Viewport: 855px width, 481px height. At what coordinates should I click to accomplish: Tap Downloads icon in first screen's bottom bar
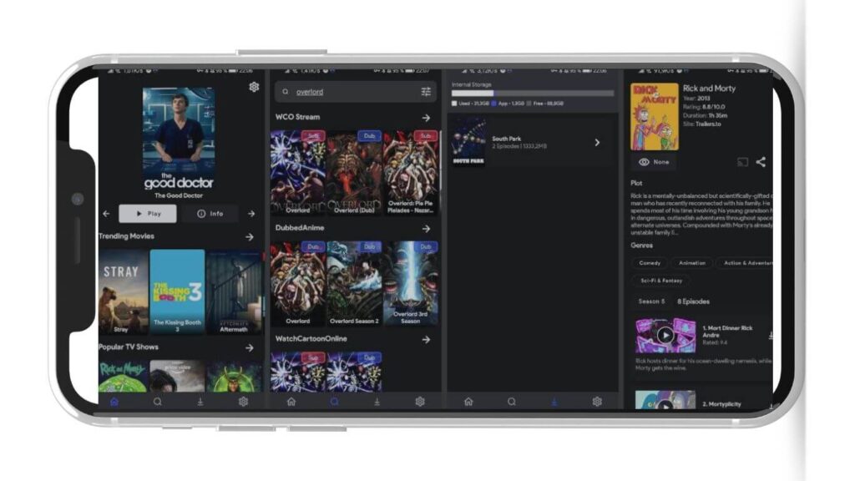click(x=200, y=402)
